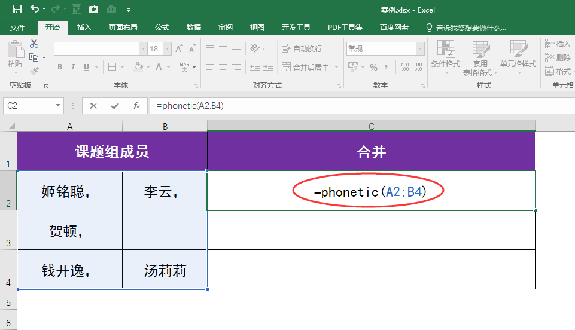Click the Copy icon in clipboard group
The height and width of the screenshot is (330, 575).
(34, 57)
